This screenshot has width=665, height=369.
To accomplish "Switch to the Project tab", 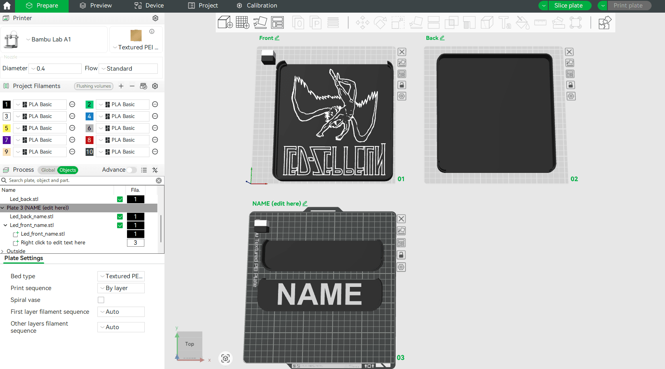I will 203,6.
